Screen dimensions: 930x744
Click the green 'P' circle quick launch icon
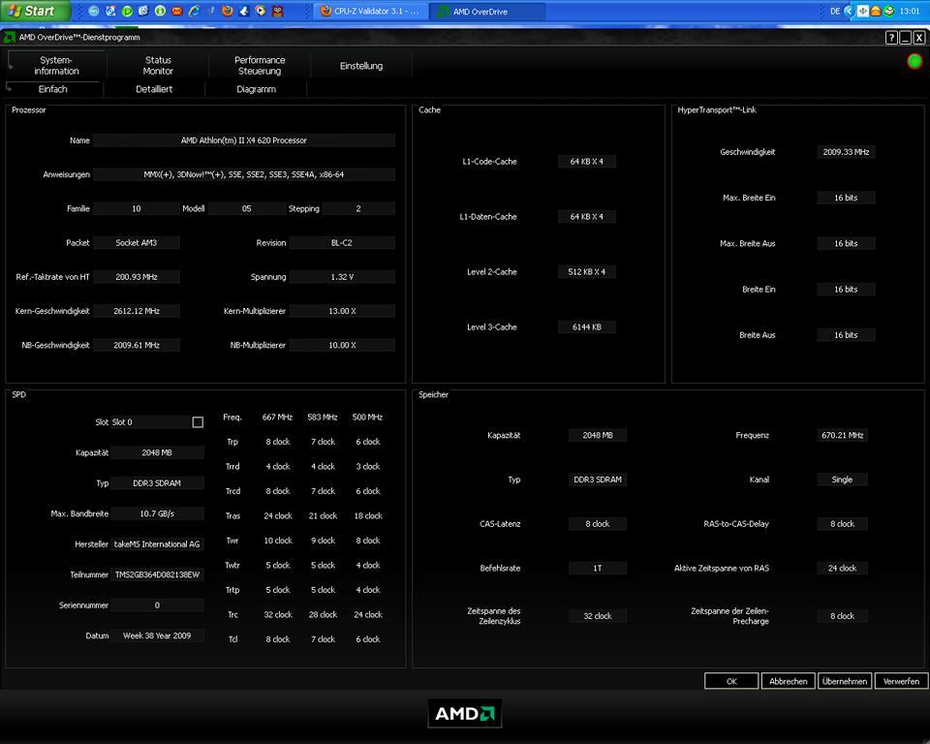pyautogui.click(x=127, y=11)
